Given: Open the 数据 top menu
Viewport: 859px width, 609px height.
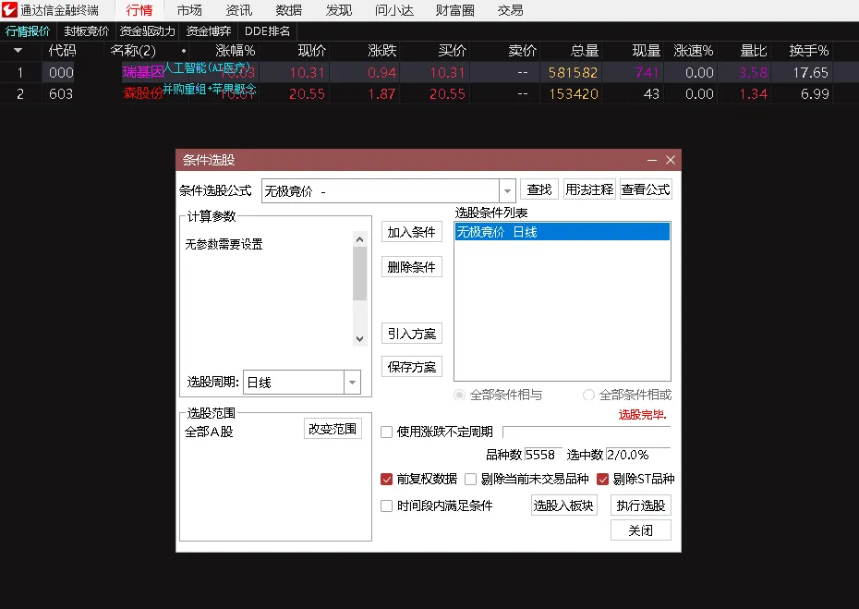Looking at the screenshot, I should pos(289,10).
